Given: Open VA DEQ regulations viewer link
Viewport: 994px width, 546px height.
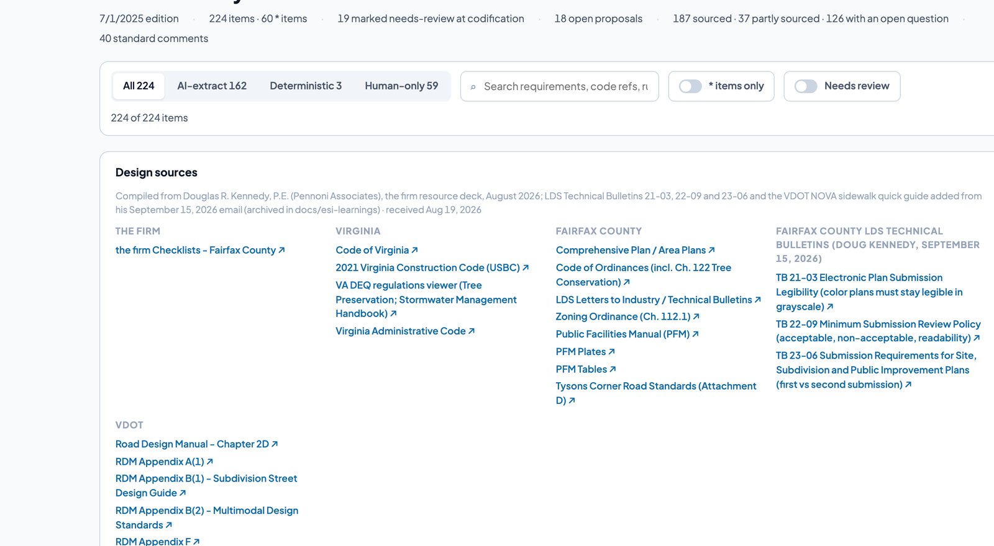Looking at the screenshot, I should (x=426, y=300).
